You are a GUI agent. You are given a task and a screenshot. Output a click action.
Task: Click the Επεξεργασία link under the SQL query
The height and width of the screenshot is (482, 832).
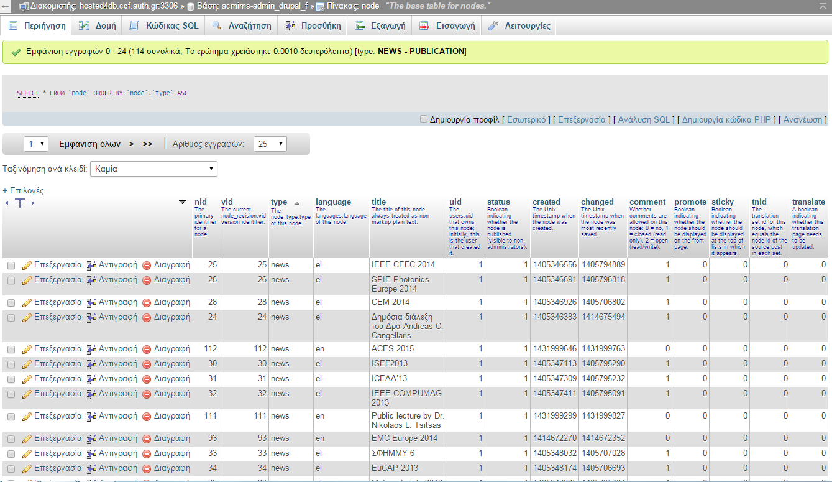(582, 119)
